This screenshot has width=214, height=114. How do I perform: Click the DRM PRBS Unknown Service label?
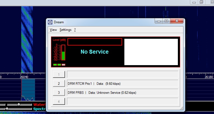tap(123, 92)
